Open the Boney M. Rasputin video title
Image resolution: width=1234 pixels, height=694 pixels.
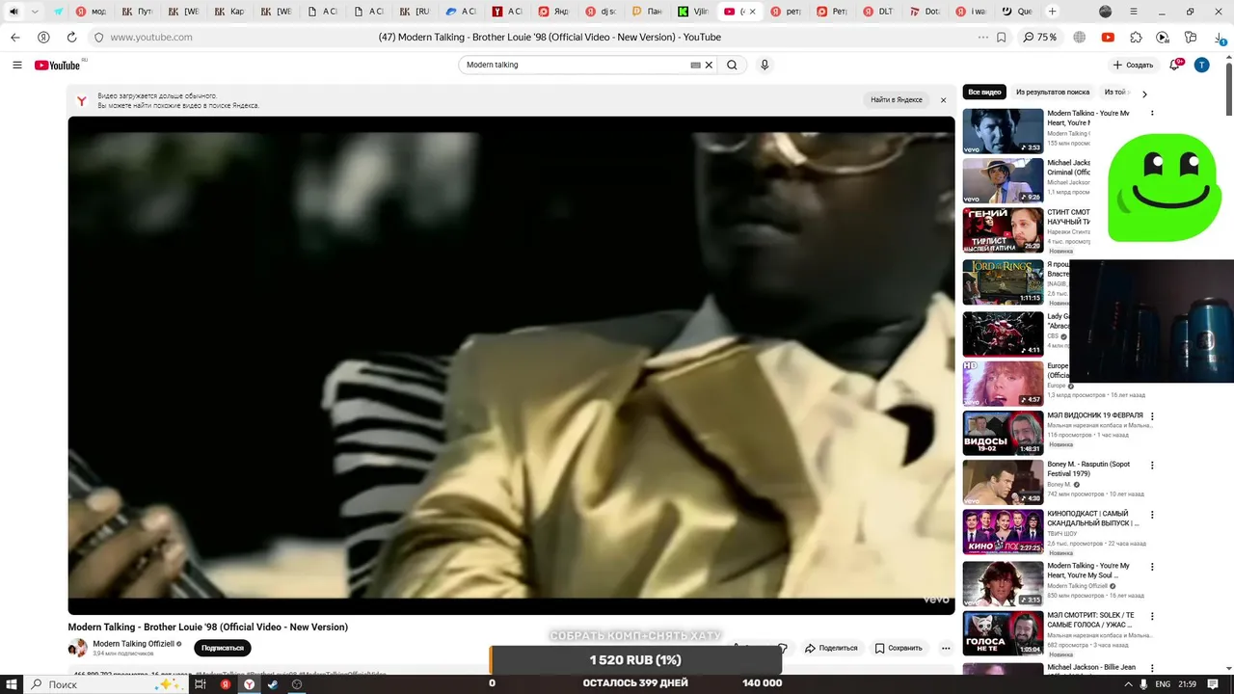(1088, 468)
